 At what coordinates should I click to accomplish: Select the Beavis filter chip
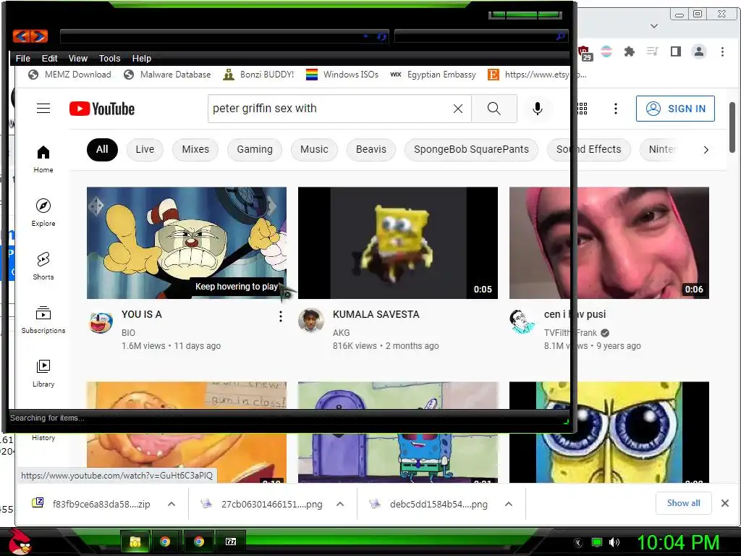(x=371, y=149)
